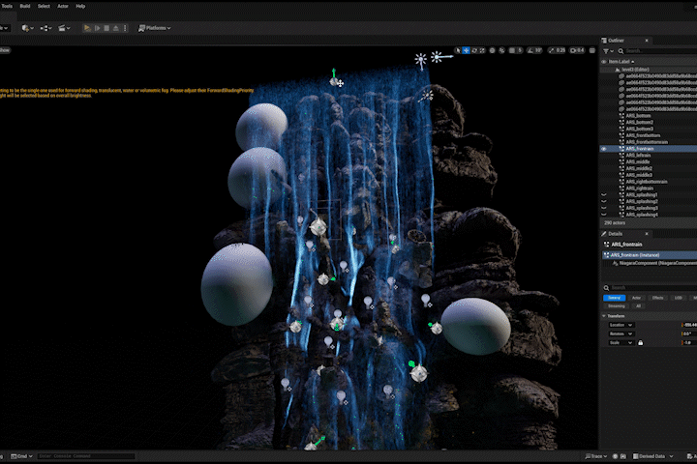Toggle rotation angle snapping
Image resolution: width=697 pixels, height=464 pixels.
click(530, 50)
